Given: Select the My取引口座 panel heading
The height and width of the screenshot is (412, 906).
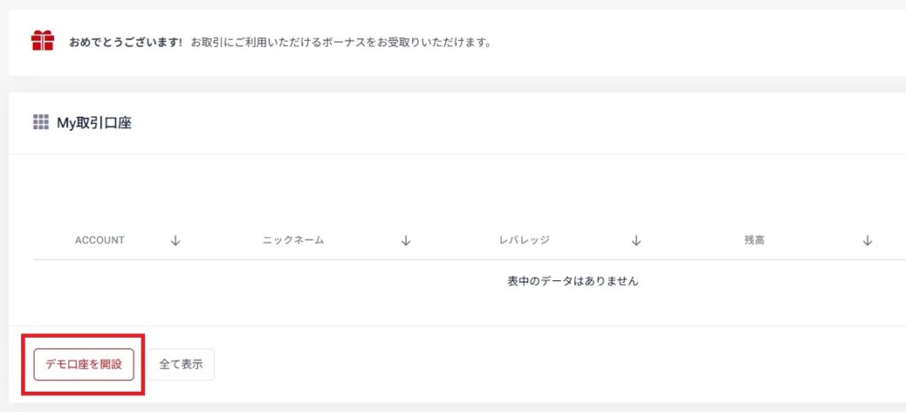Looking at the screenshot, I should (x=94, y=124).
